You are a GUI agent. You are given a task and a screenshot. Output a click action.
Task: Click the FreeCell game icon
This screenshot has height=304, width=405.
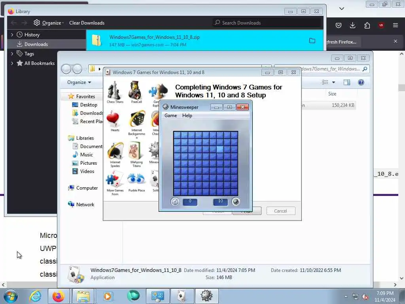coord(136,91)
